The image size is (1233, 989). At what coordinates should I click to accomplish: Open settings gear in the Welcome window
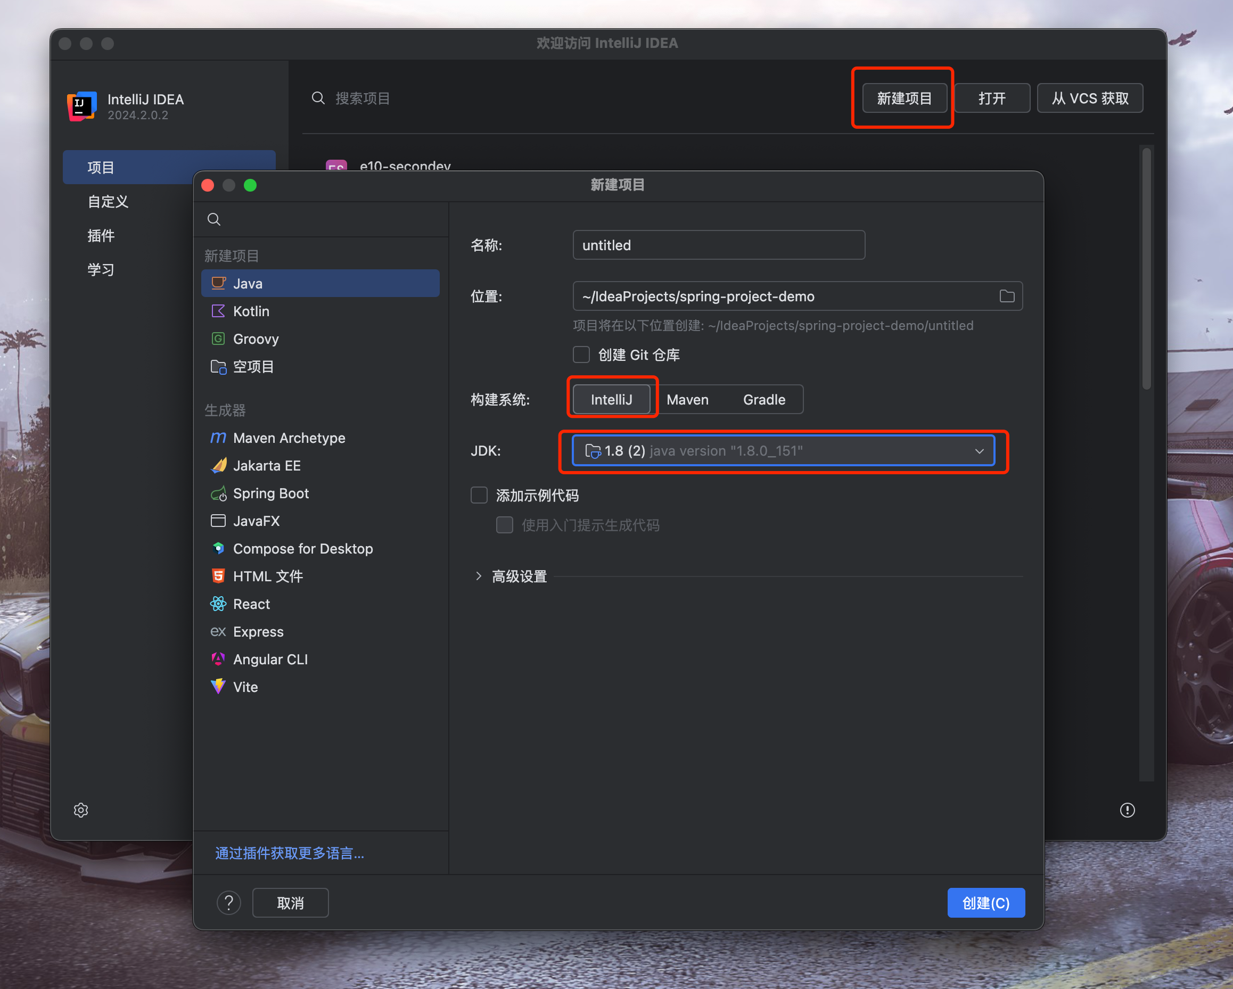click(x=81, y=810)
